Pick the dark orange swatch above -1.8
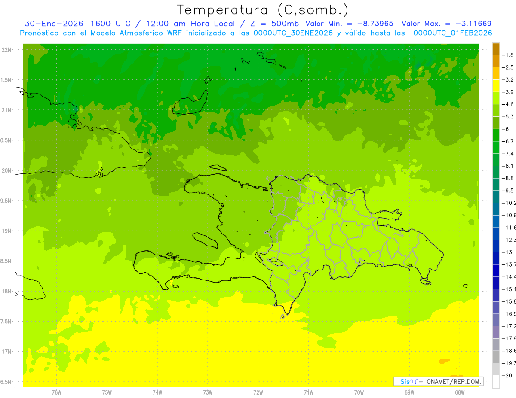Screen dimensions: 516x398 [496, 49]
